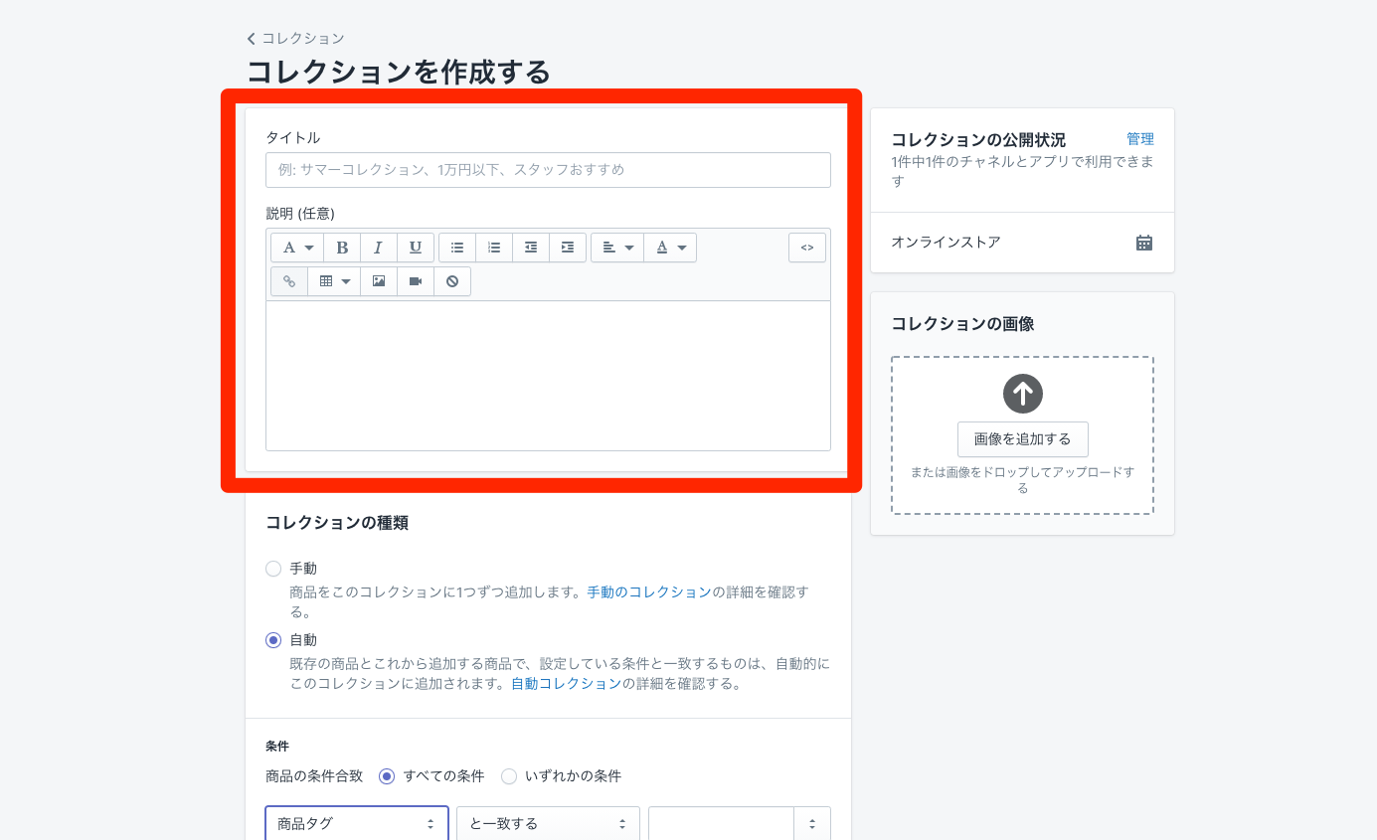This screenshot has height=840, width=1377.
Task: Open the 商品タグ condition dropdown
Action: (x=356, y=823)
